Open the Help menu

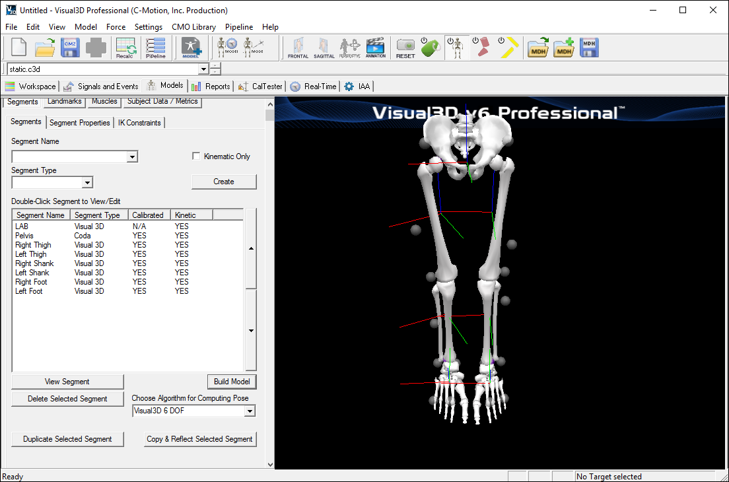[270, 27]
